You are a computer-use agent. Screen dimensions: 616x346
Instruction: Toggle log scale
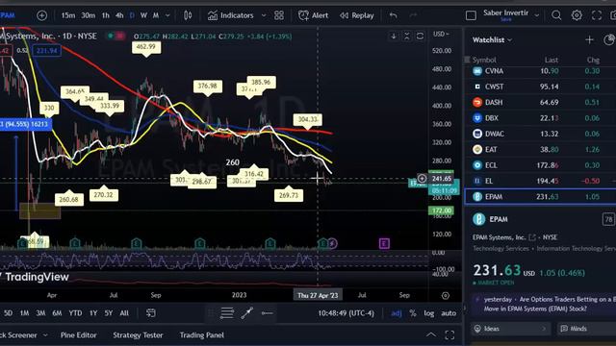coord(429,313)
